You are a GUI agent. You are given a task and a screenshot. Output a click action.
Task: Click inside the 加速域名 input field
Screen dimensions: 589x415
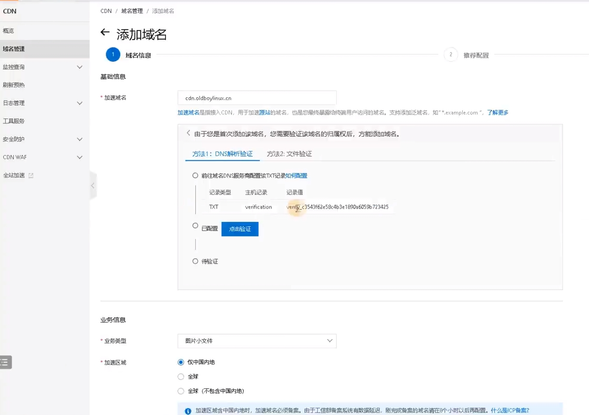(257, 98)
